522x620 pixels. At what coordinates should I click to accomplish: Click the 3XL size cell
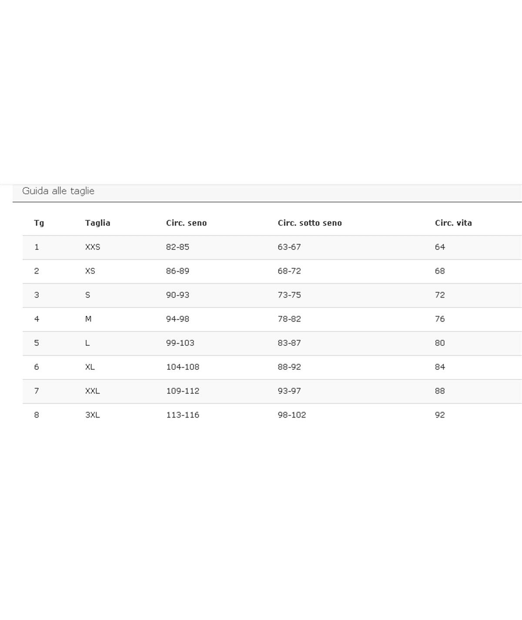coord(93,415)
